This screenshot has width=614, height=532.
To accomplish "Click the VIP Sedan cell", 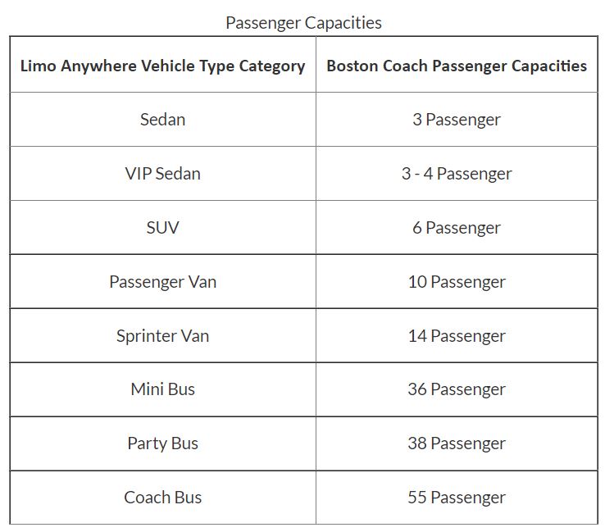I will tap(162, 174).
